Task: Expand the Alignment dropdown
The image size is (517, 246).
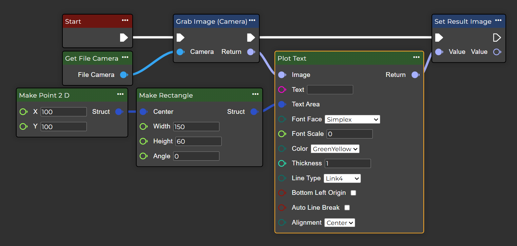Action: pos(340,223)
